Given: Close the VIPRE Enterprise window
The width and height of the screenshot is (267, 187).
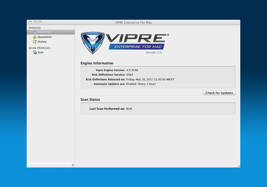Looking at the screenshot, I should coord(30,22).
